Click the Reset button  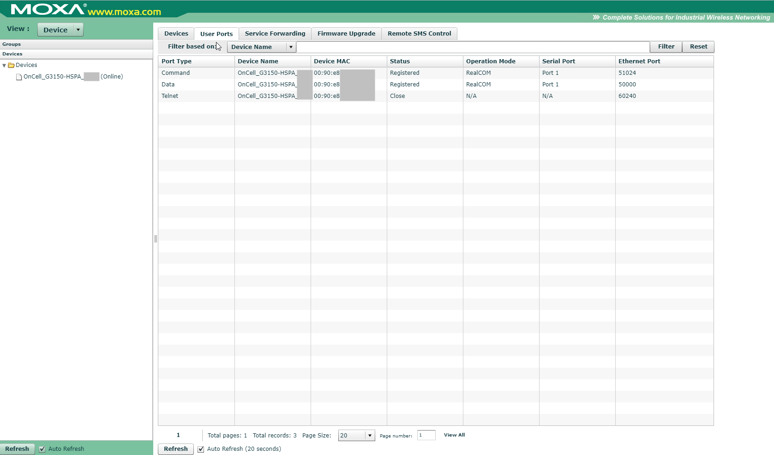[x=698, y=47]
